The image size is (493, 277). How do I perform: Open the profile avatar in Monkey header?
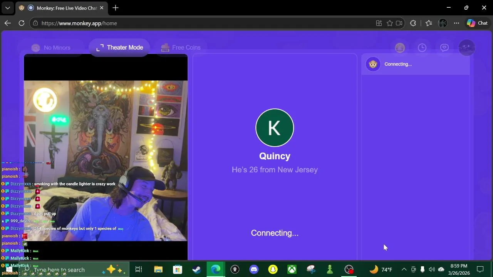pyautogui.click(x=467, y=48)
